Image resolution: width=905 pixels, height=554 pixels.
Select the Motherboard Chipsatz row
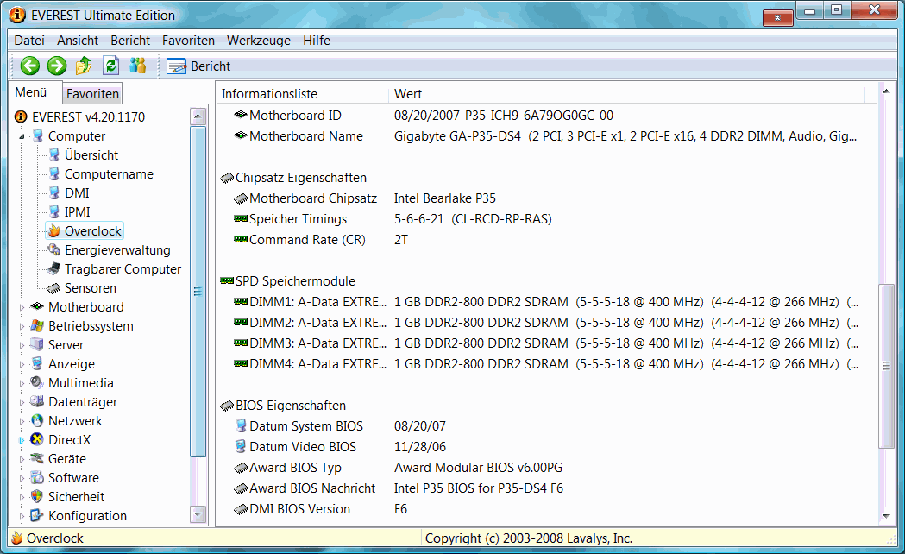[x=547, y=198]
